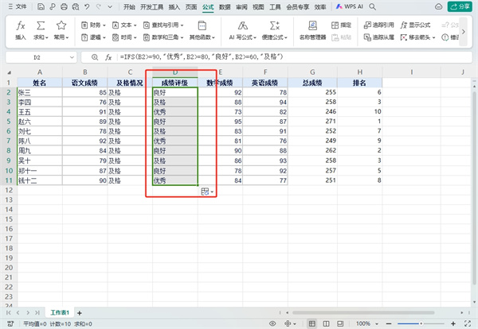The width and height of the screenshot is (478, 329).
Task: Click the AI formula writer (AI 写公式) icon
Action: (x=241, y=29)
